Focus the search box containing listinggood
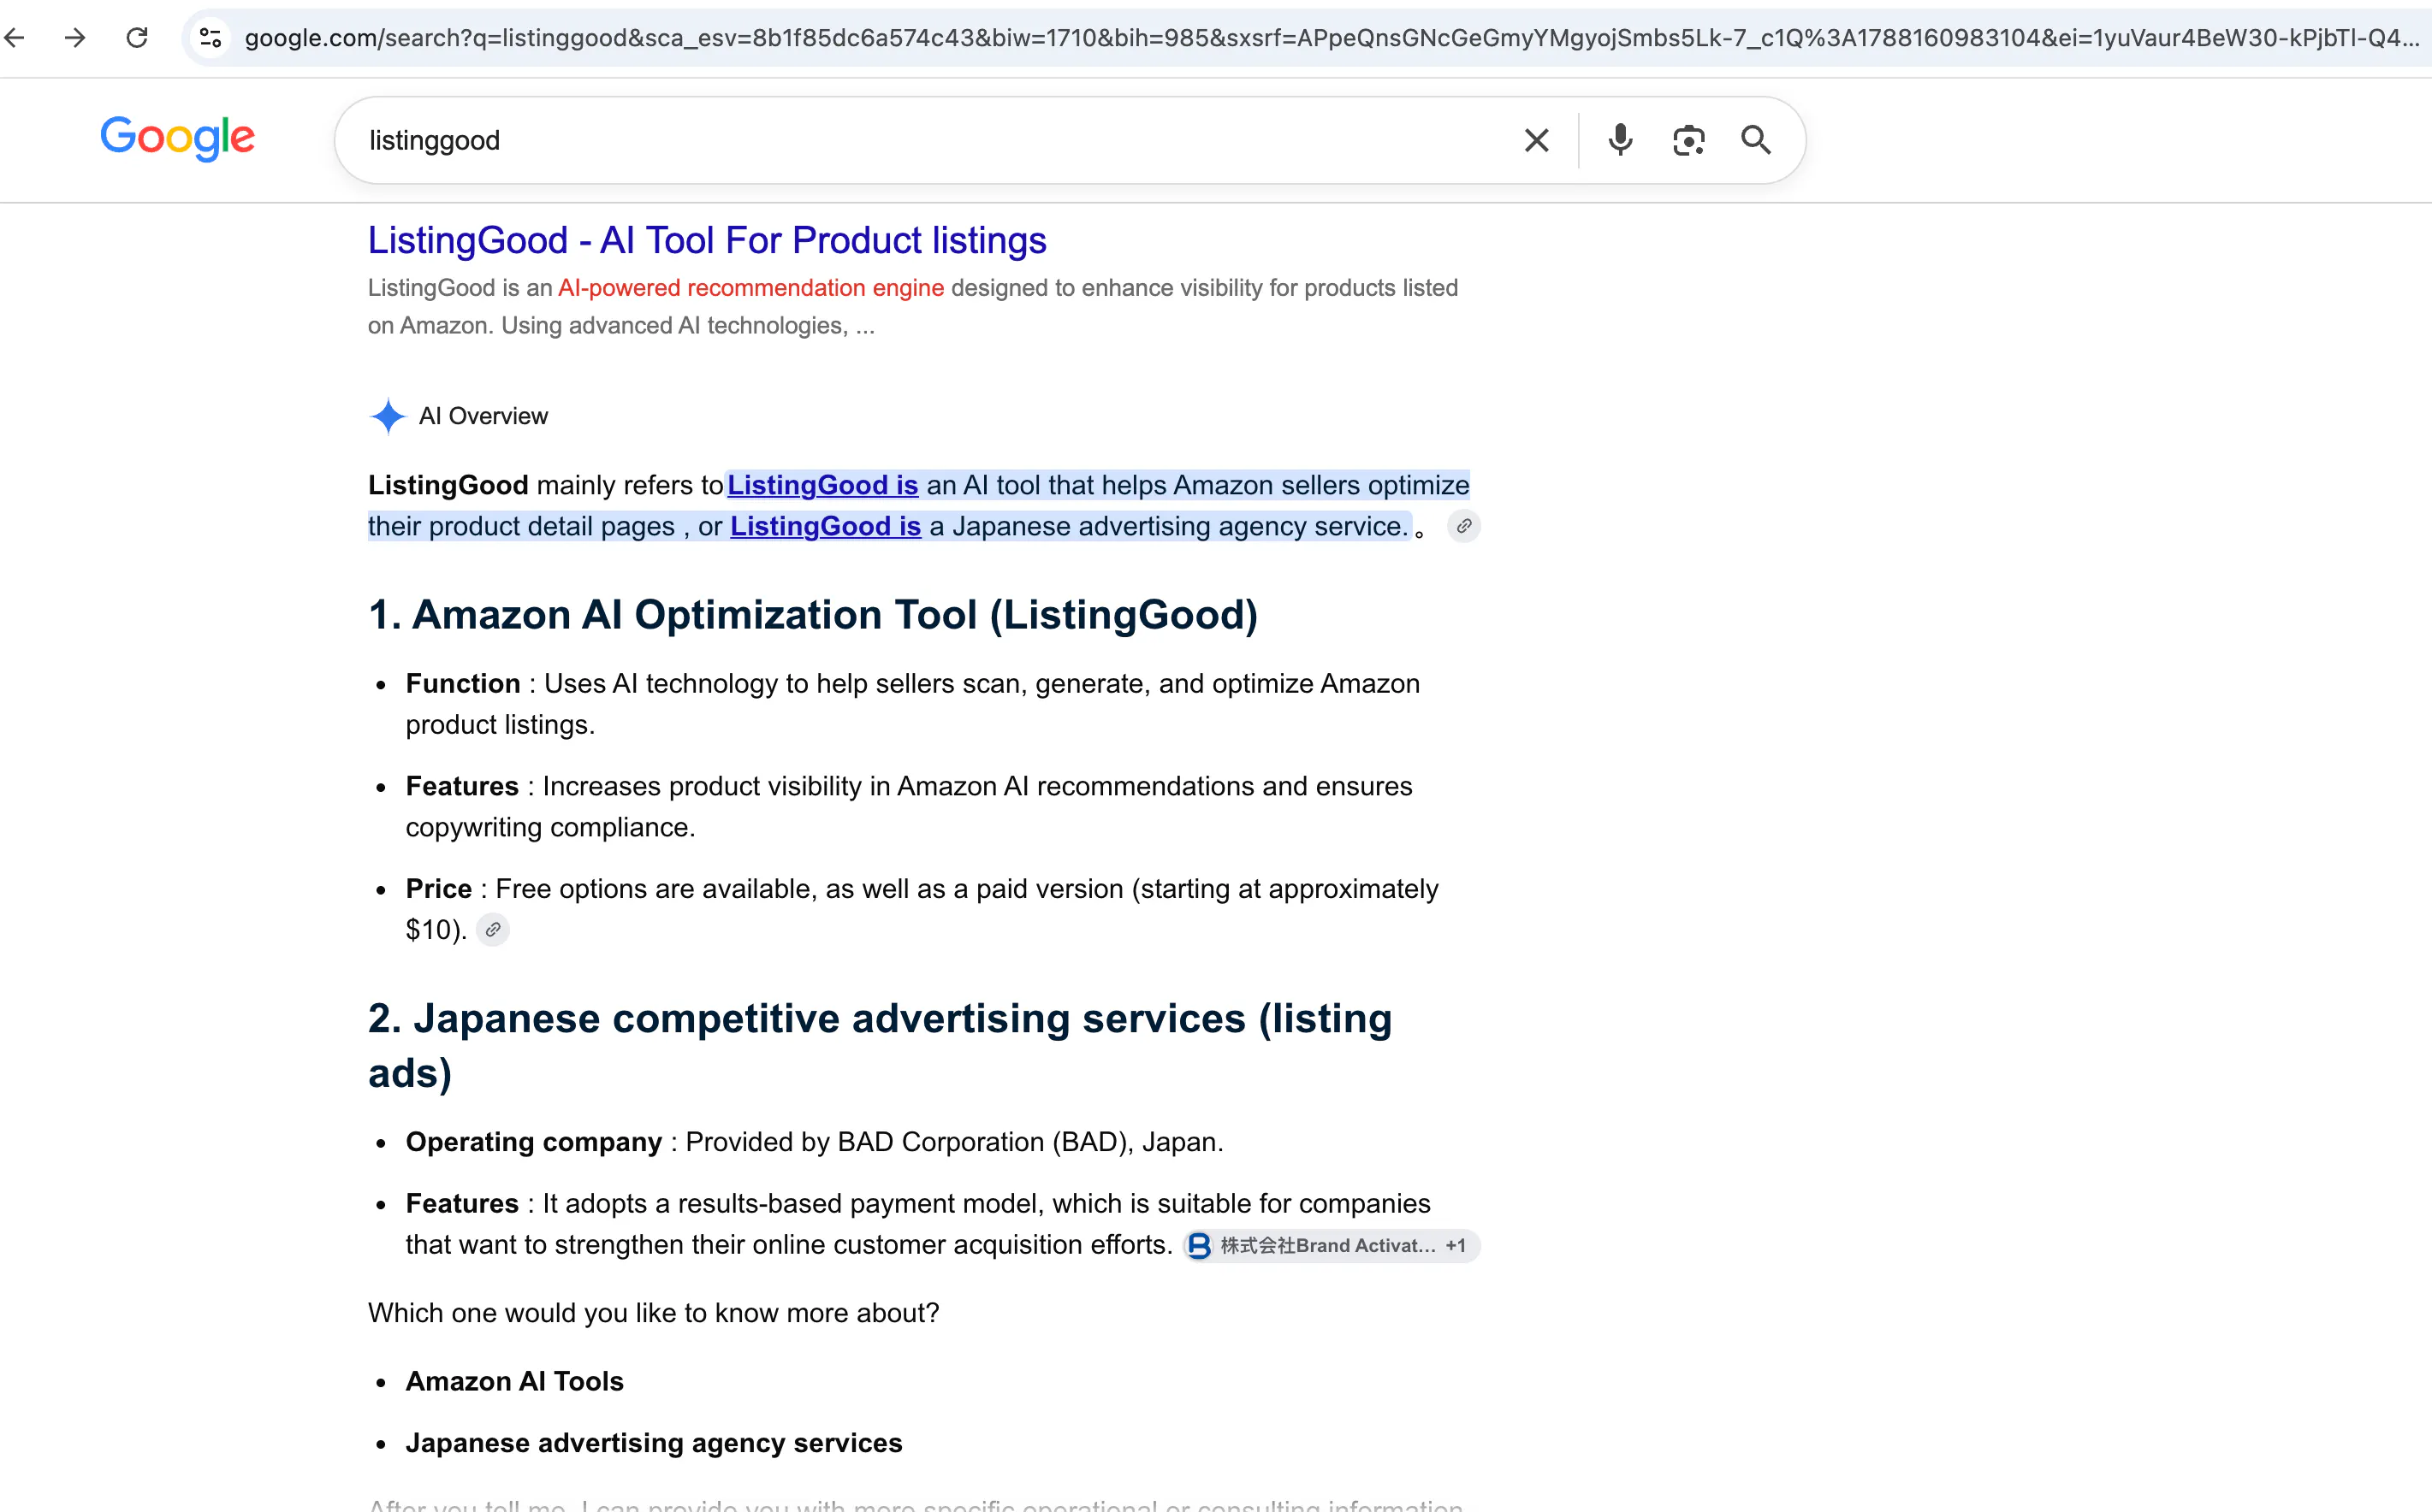The image size is (2432, 1512). pos(930,140)
